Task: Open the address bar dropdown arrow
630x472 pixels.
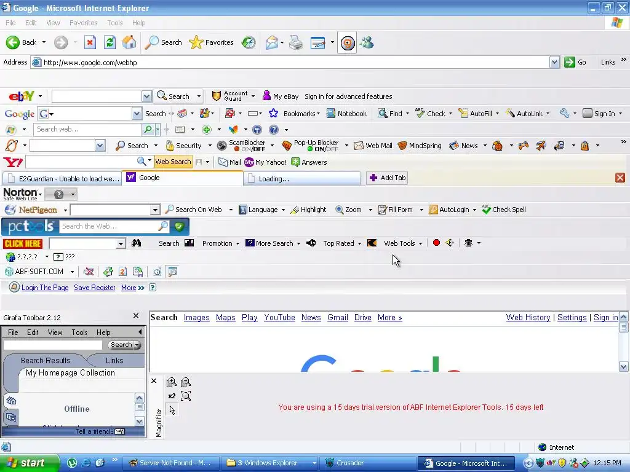Action: coord(554,62)
